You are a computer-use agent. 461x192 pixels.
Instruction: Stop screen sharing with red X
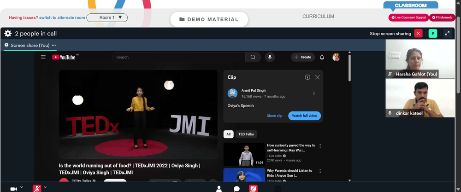(418, 34)
